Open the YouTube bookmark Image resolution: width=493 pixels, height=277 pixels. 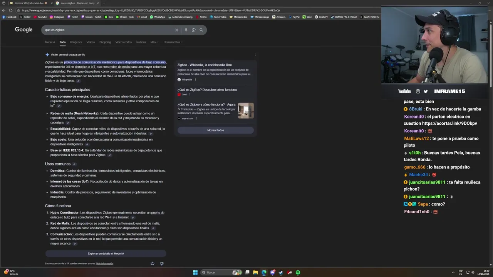coord(40,17)
